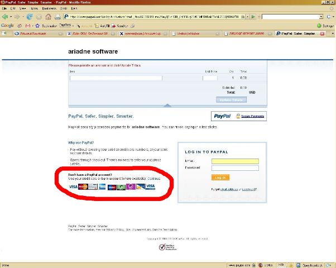Click the Unit Price input field

tap(210, 78)
